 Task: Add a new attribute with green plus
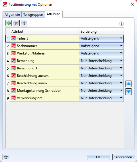pyautogui.click(x=9, y=23)
